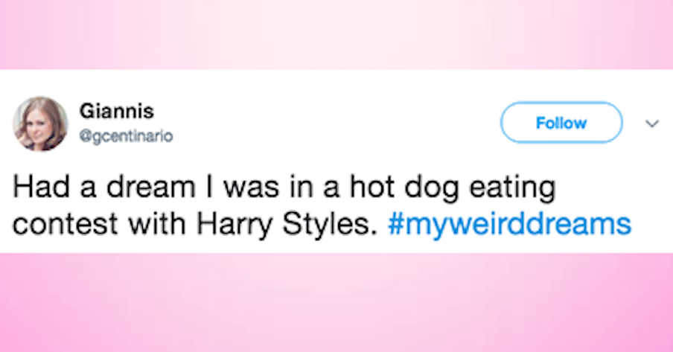The image size is (673, 352).
Task: Click the word "with" in the tweet
Action: click(x=143, y=223)
